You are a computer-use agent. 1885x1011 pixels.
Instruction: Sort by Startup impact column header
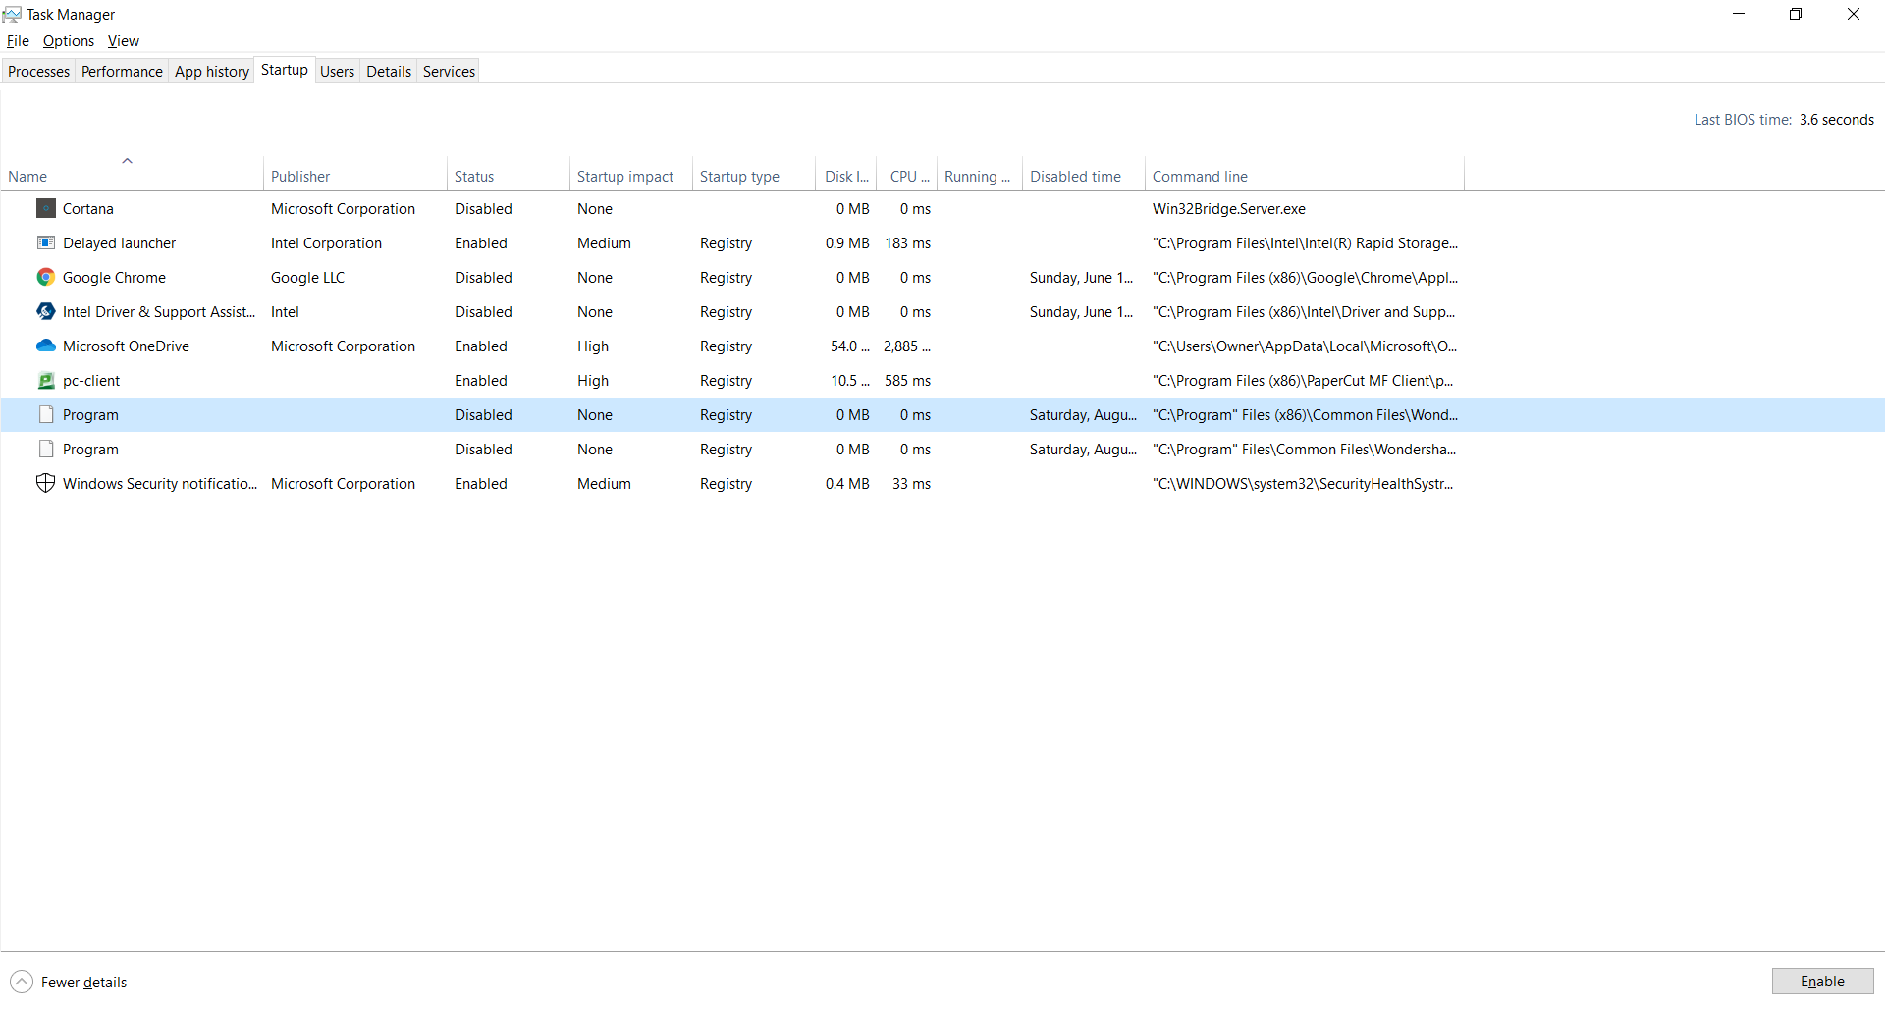point(631,174)
